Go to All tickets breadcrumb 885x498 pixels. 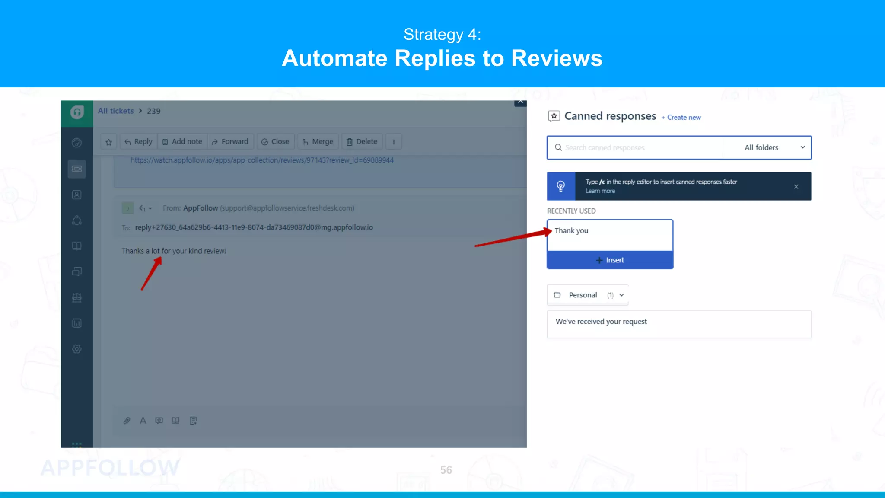click(x=116, y=111)
